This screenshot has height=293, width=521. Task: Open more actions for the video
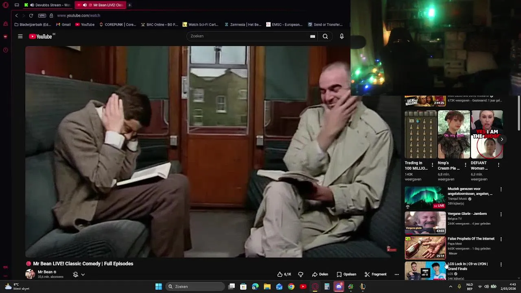tap(396, 274)
